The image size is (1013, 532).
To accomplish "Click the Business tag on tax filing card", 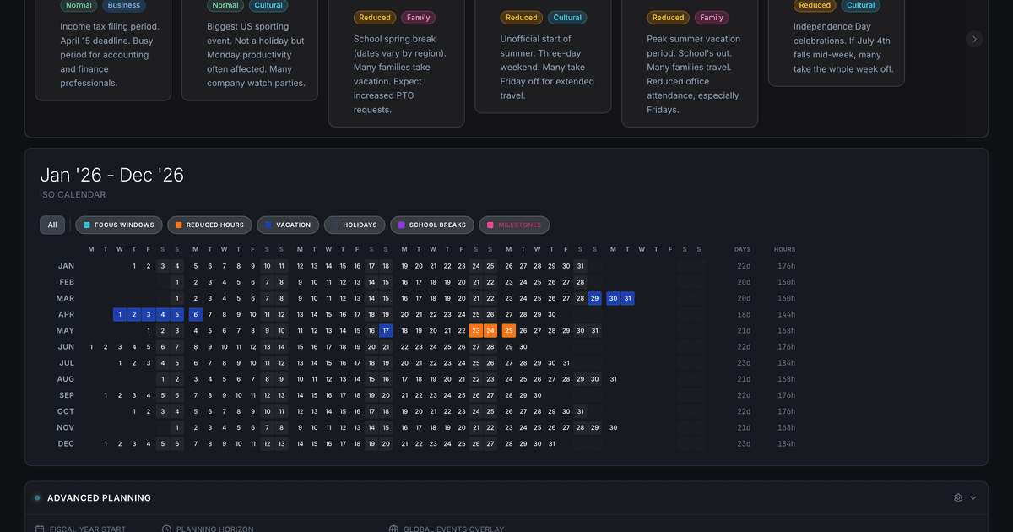I will [123, 5].
